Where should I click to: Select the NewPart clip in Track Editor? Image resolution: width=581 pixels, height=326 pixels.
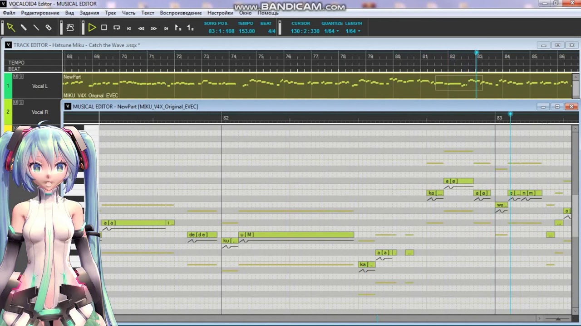tap(317, 86)
